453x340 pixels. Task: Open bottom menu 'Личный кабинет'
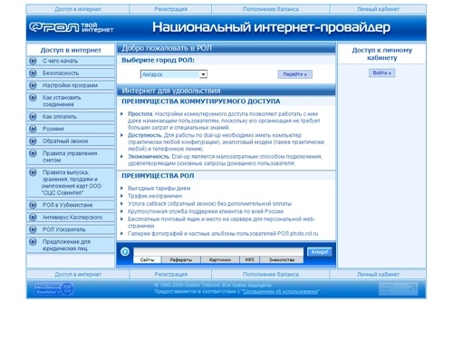tap(378, 275)
